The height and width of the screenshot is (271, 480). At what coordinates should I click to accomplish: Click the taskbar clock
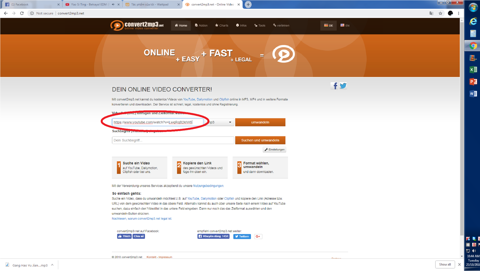coord(473,260)
